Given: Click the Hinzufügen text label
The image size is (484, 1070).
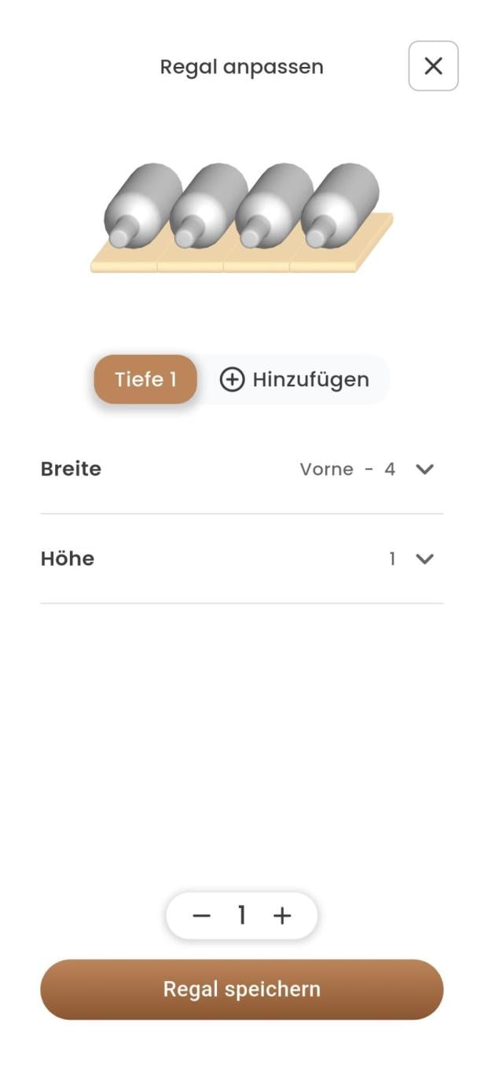Looking at the screenshot, I should (x=310, y=380).
